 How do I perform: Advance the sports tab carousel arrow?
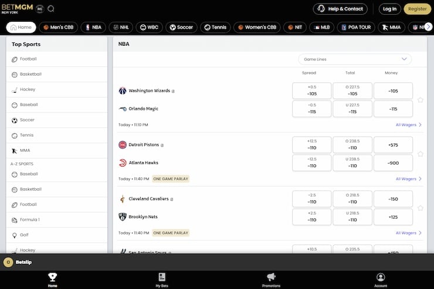428,27
